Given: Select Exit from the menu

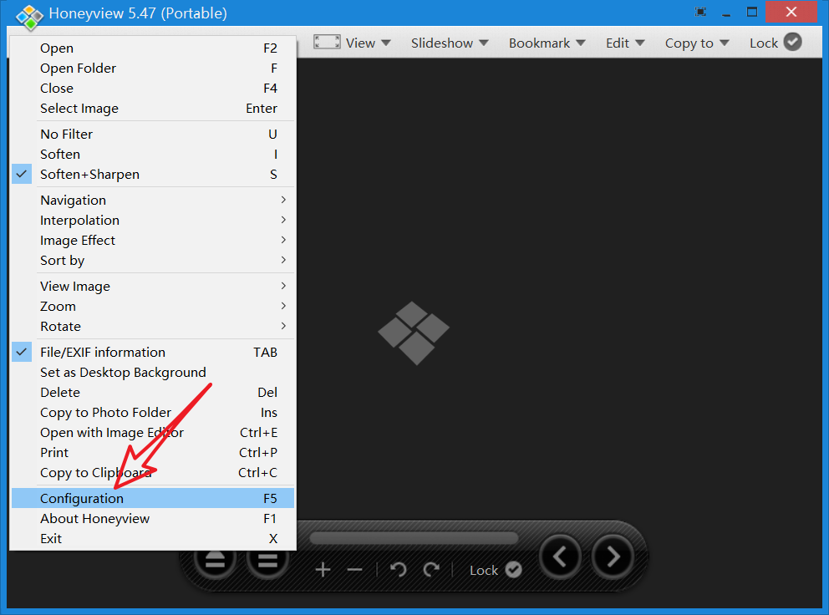Looking at the screenshot, I should coord(153,539).
